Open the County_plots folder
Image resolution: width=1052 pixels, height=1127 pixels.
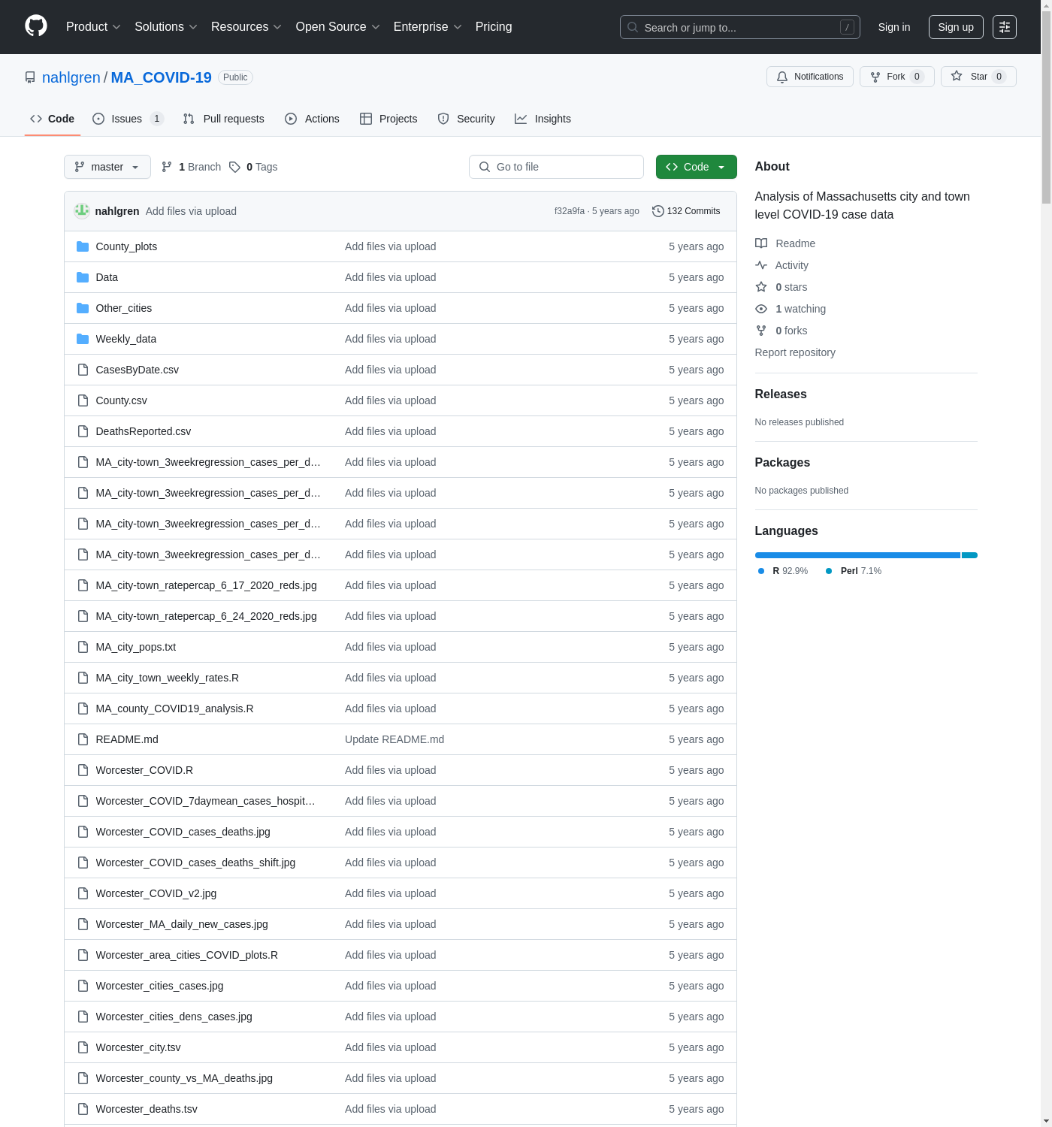point(126,246)
